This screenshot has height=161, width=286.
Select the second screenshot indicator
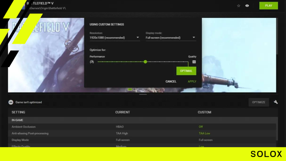(135, 89)
